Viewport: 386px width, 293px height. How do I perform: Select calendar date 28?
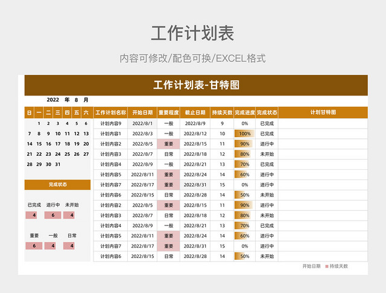click(30, 164)
